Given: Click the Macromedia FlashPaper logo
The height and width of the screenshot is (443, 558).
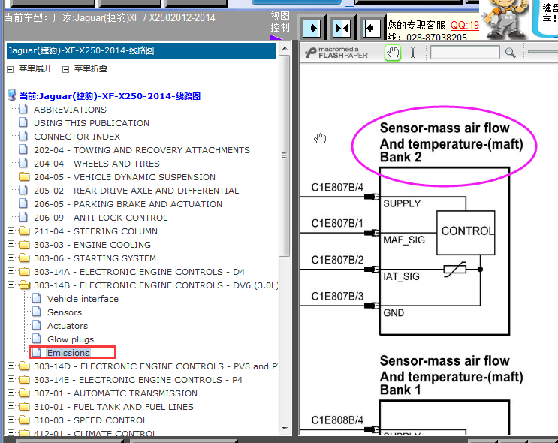Looking at the screenshot, I should 336,53.
